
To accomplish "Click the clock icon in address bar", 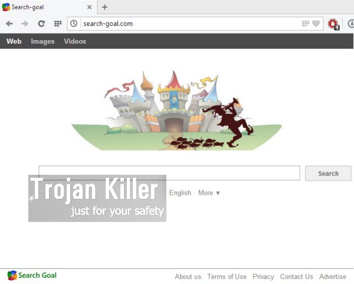I will click(x=74, y=24).
